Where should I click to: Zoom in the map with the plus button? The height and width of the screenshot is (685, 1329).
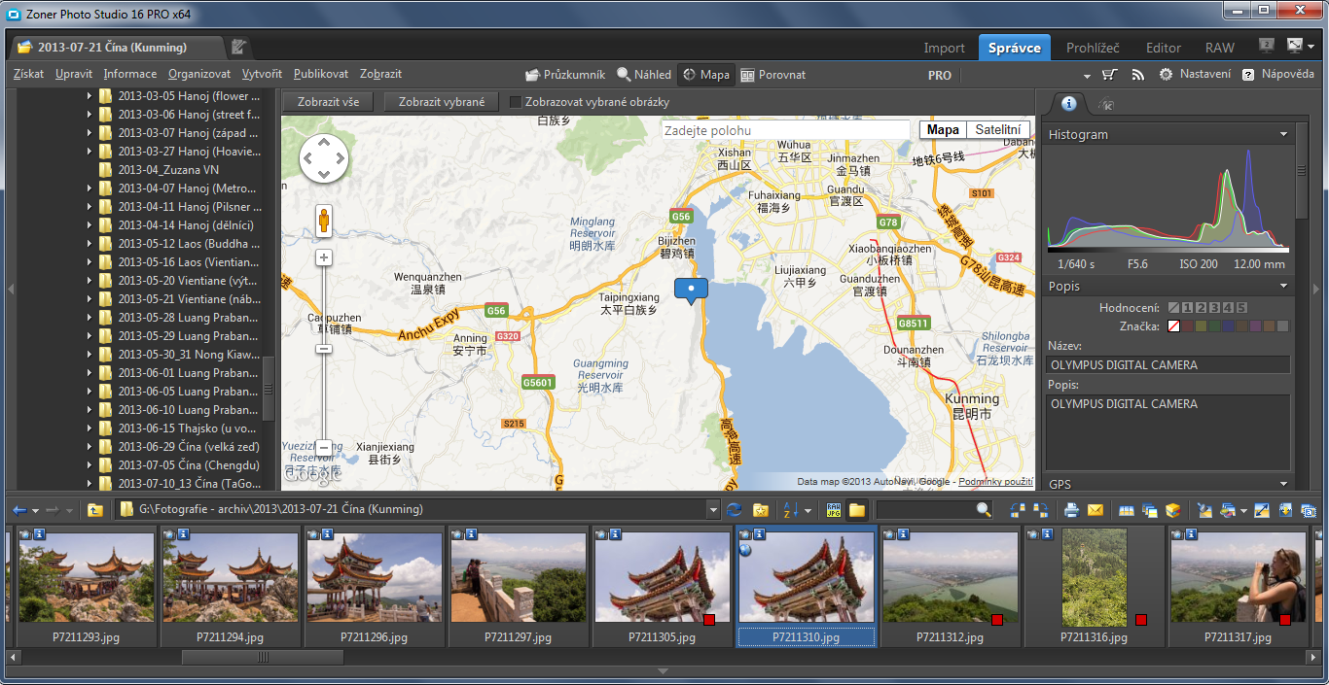[x=324, y=257]
